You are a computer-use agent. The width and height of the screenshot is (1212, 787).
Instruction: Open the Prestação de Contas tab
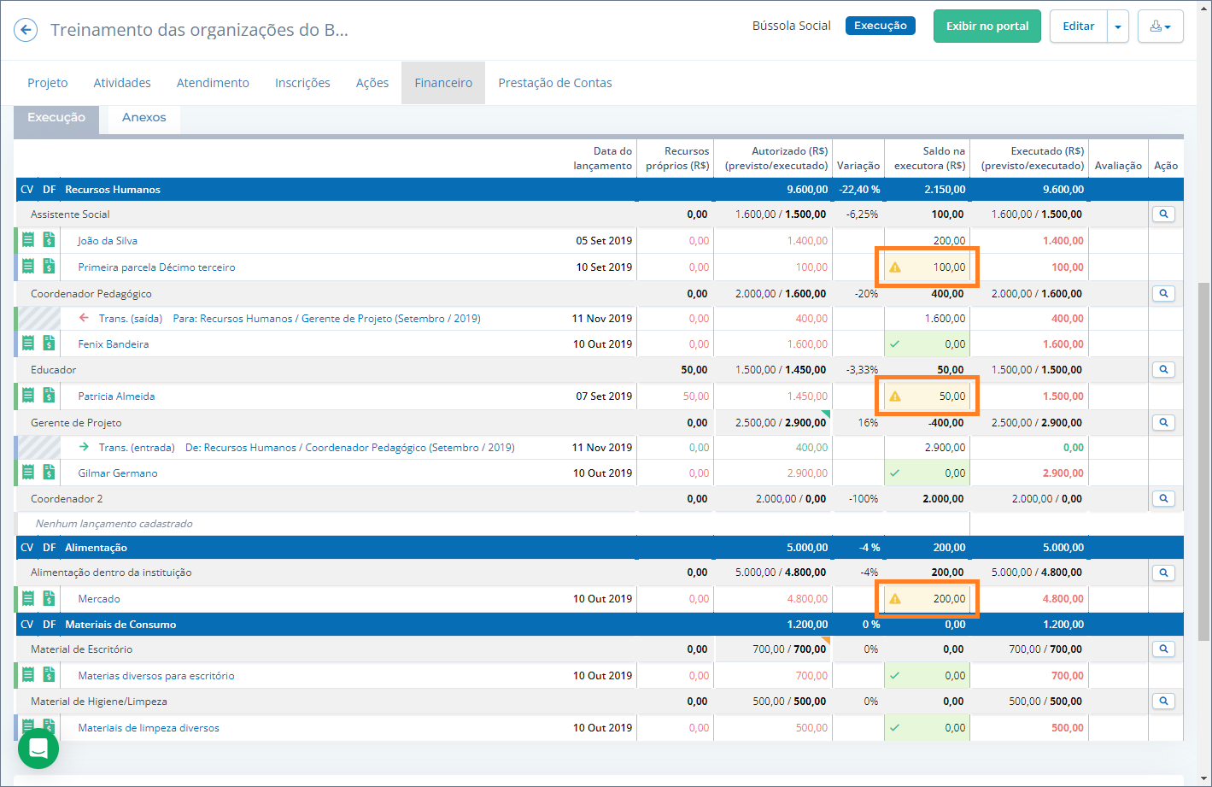click(x=555, y=83)
